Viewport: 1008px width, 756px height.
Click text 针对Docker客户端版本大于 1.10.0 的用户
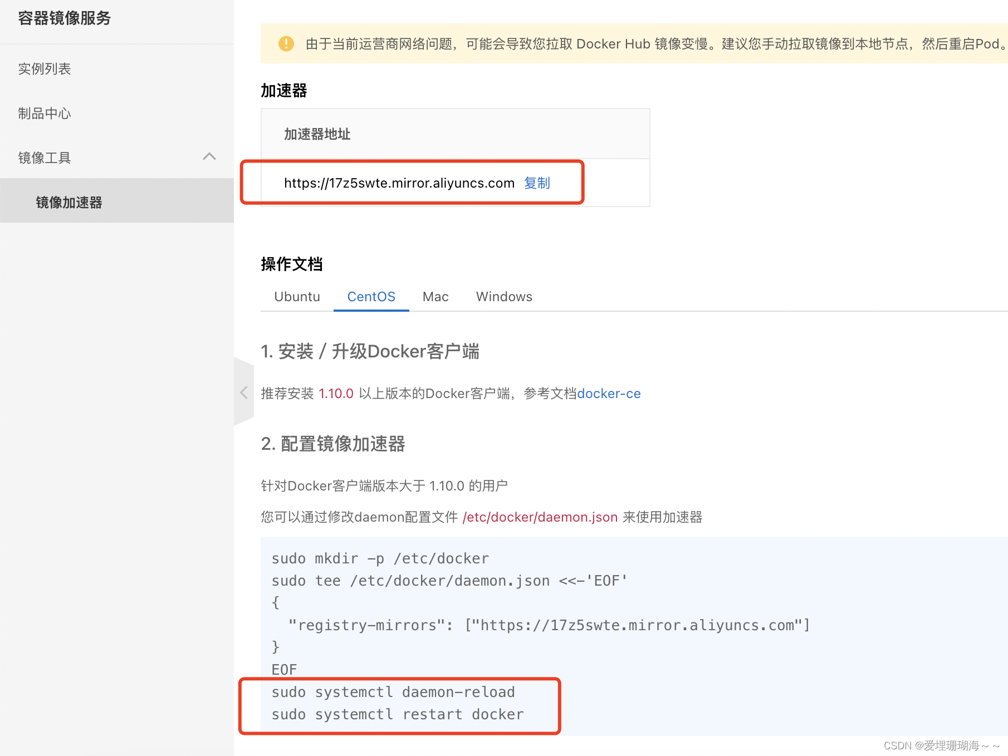(x=384, y=486)
